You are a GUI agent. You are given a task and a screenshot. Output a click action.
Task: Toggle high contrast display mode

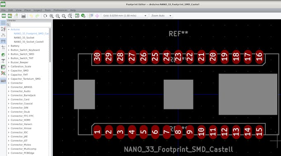[x=3, y=73]
